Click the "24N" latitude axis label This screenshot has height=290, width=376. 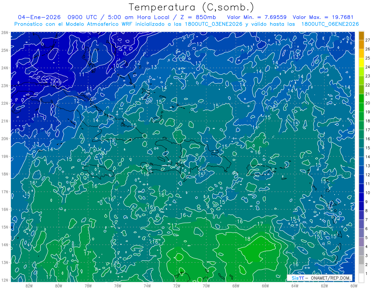(x=5, y=68)
